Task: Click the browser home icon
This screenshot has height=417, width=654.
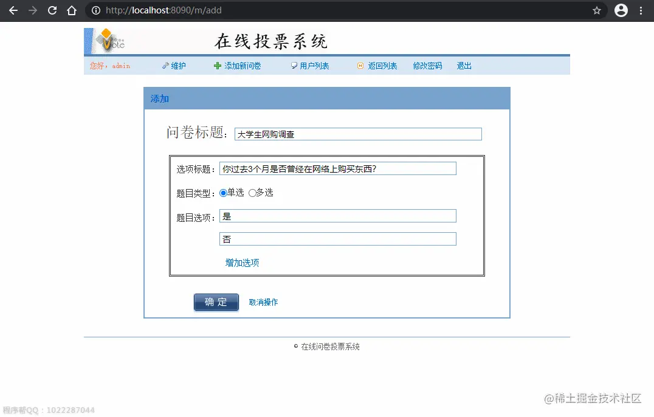Action: (x=72, y=10)
